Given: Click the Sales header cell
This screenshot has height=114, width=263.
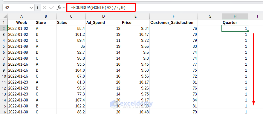Looking at the screenshot, I should 71,22.
